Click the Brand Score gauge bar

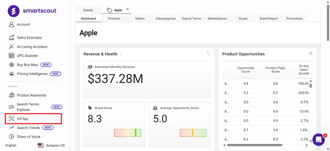click(x=128, y=133)
